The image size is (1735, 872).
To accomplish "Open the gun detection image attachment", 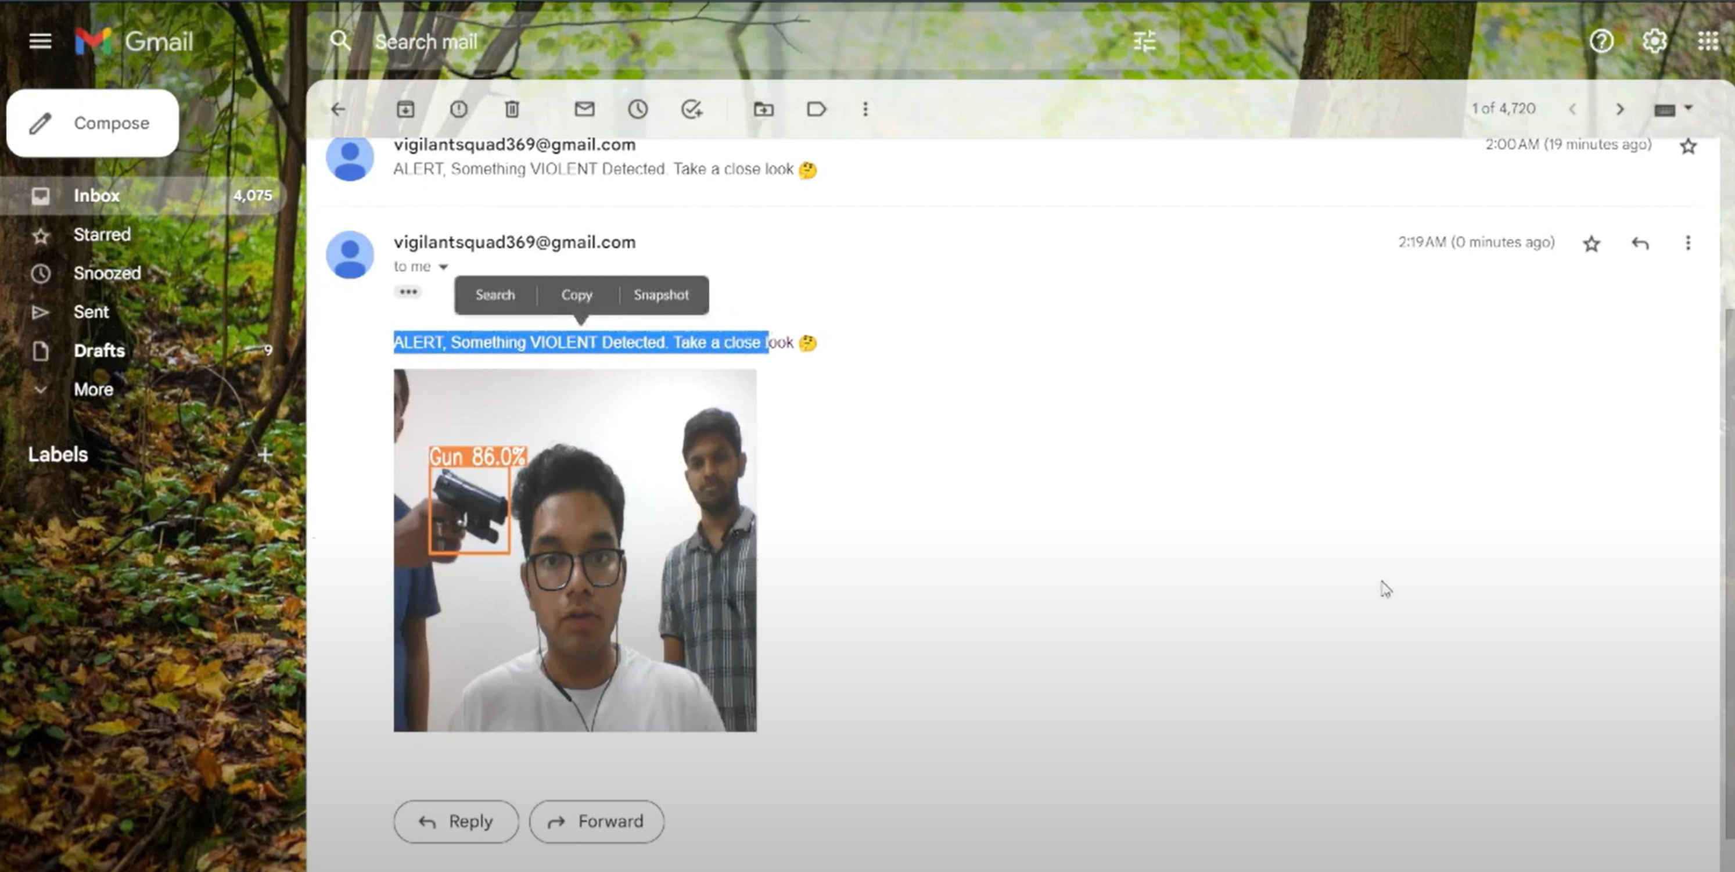I will pos(574,550).
